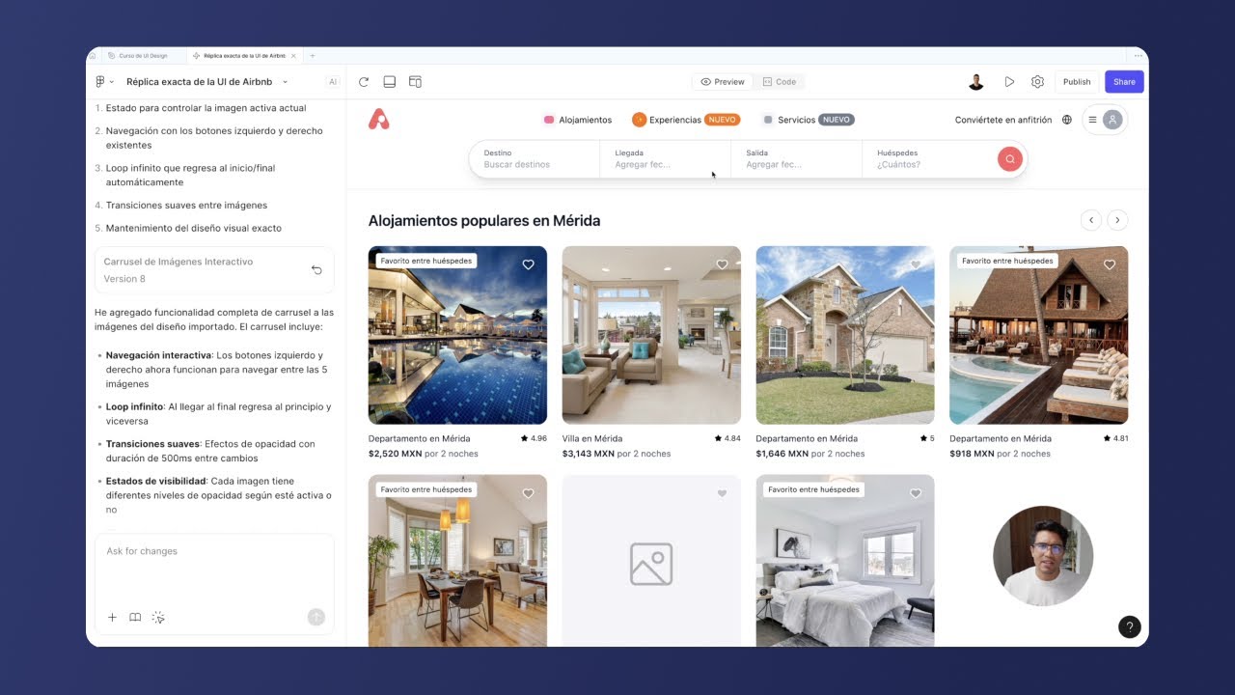This screenshot has width=1235, height=695.
Task: Open a new tab with the plus icon
Action: click(x=312, y=56)
